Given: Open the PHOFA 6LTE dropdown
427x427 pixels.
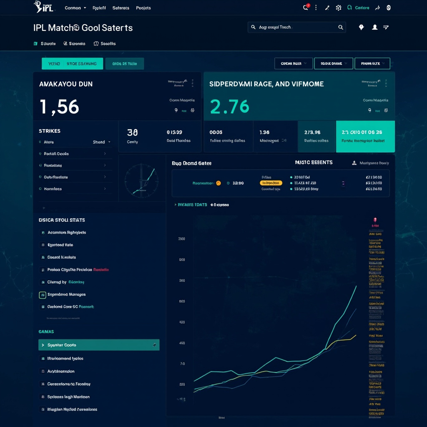Looking at the screenshot, I should 372,63.
